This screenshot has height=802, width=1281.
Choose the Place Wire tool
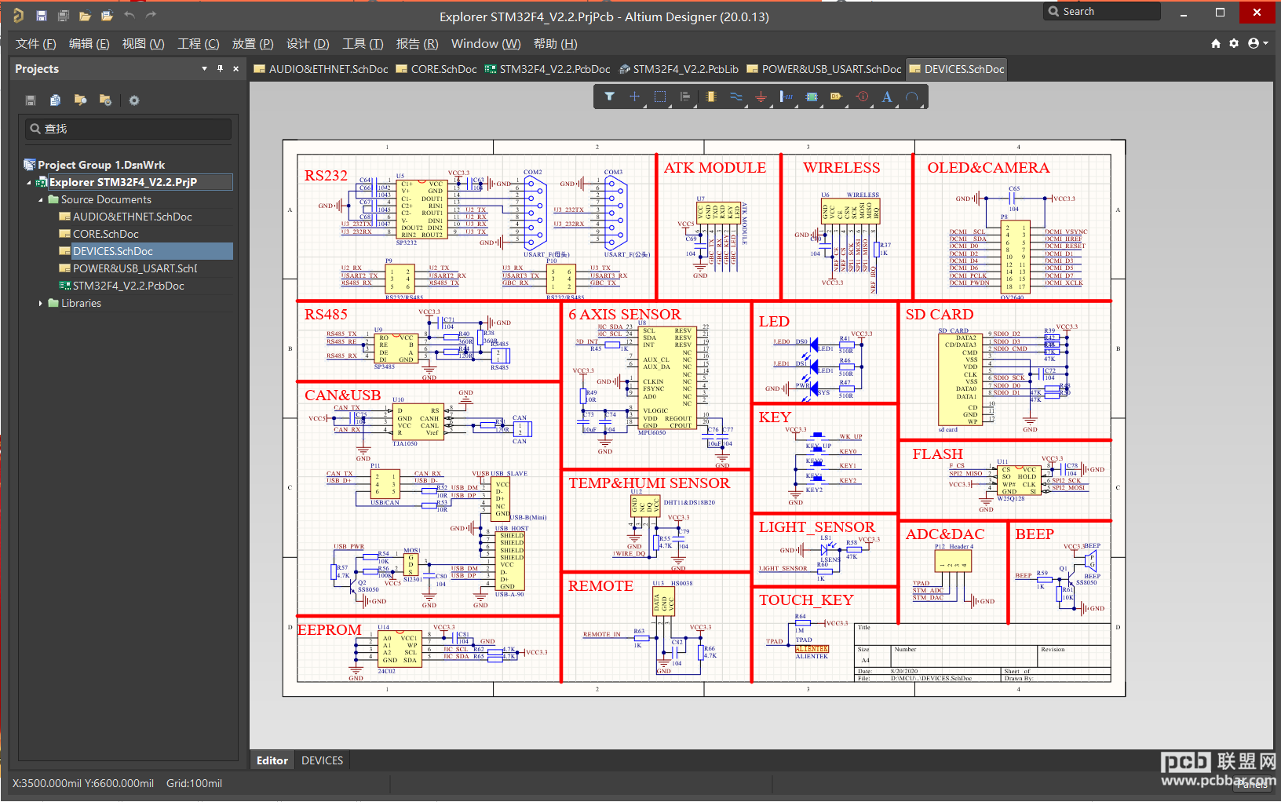coord(736,97)
